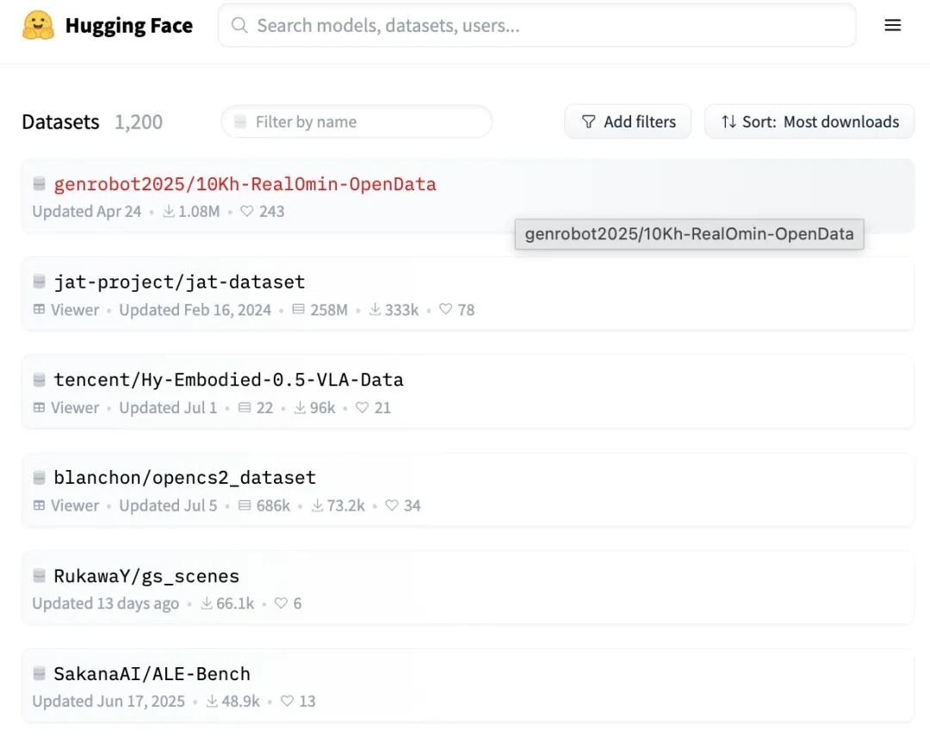This screenshot has height=737, width=930.
Task: Open genrobot2025/10Kh-RealOmin-OpenData dataset
Action: tap(245, 184)
